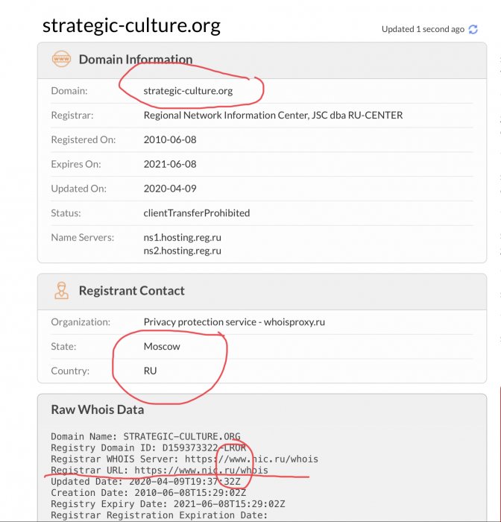This screenshot has width=501, height=522.
Task: Click the Updated 1 second ago text
Action: point(423,29)
